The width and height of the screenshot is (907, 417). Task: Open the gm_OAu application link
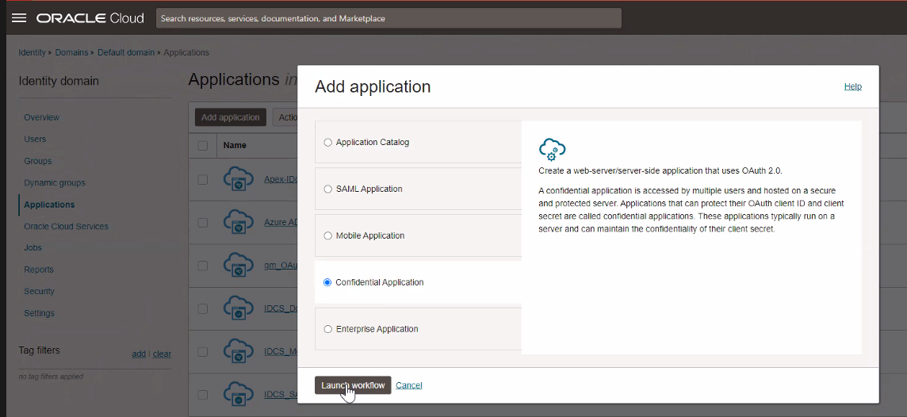[281, 266]
